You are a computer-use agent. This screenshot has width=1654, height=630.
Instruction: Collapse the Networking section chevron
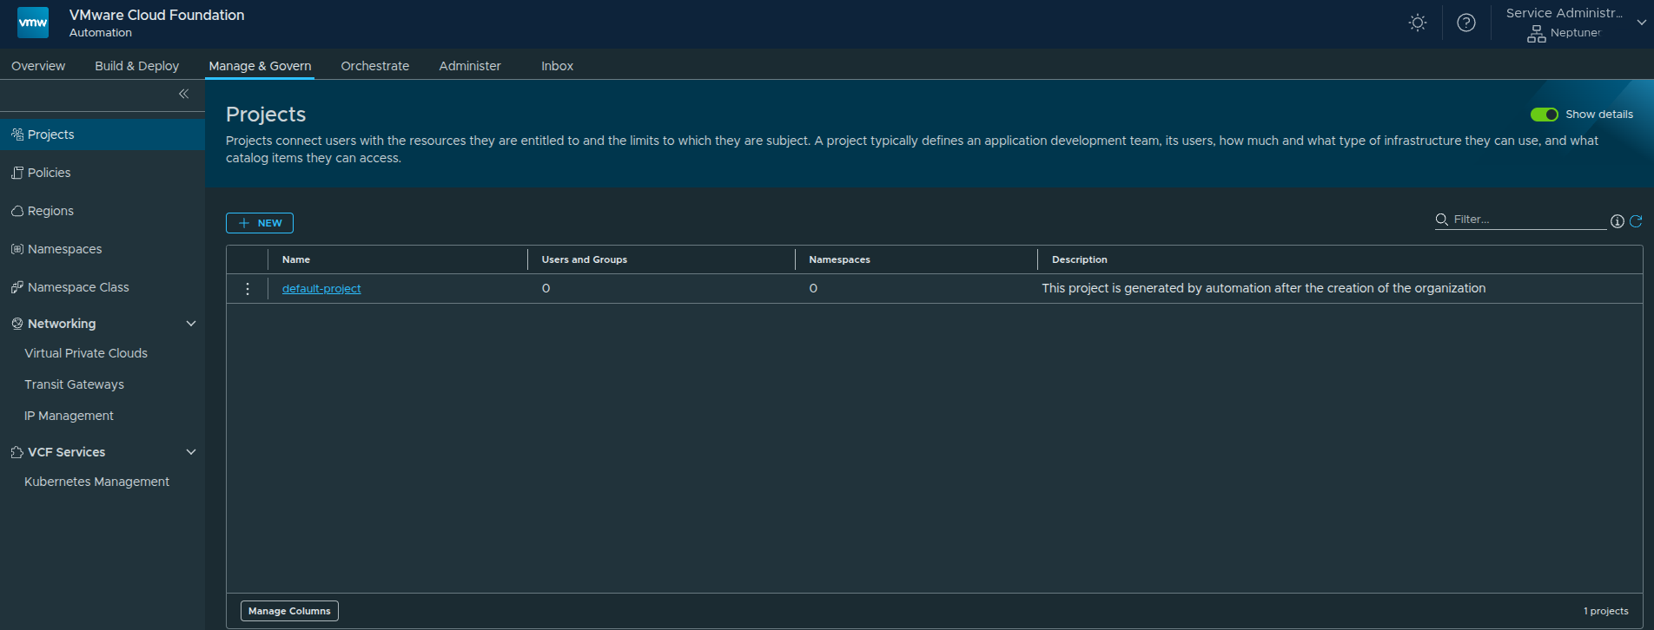point(191,324)
